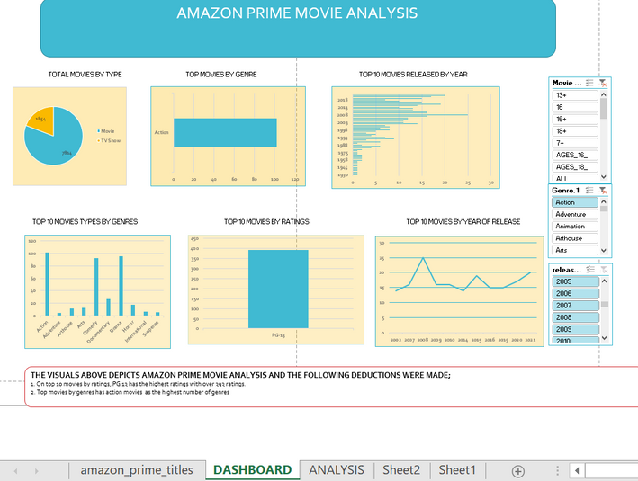
Task: Toggle multi-select on the Genre.1 slicer
Action: [x=589, y=191]
